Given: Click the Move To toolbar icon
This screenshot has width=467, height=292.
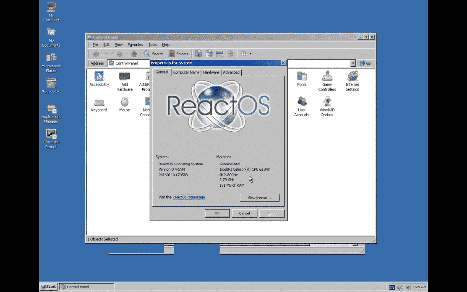Looking at the screenshot, I should (x=198, y=54).
